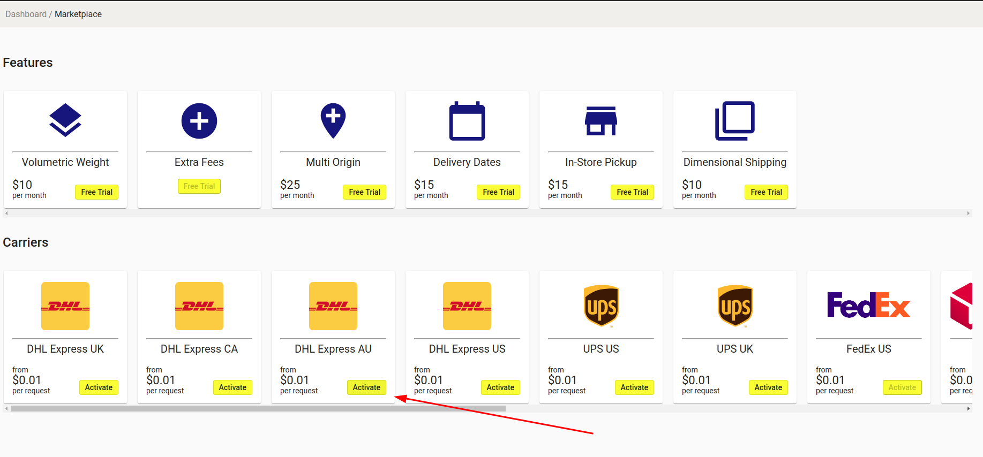Click the Carriers scrollbar thumb
The image size is (983, 457).
click(x=258, y=409)
